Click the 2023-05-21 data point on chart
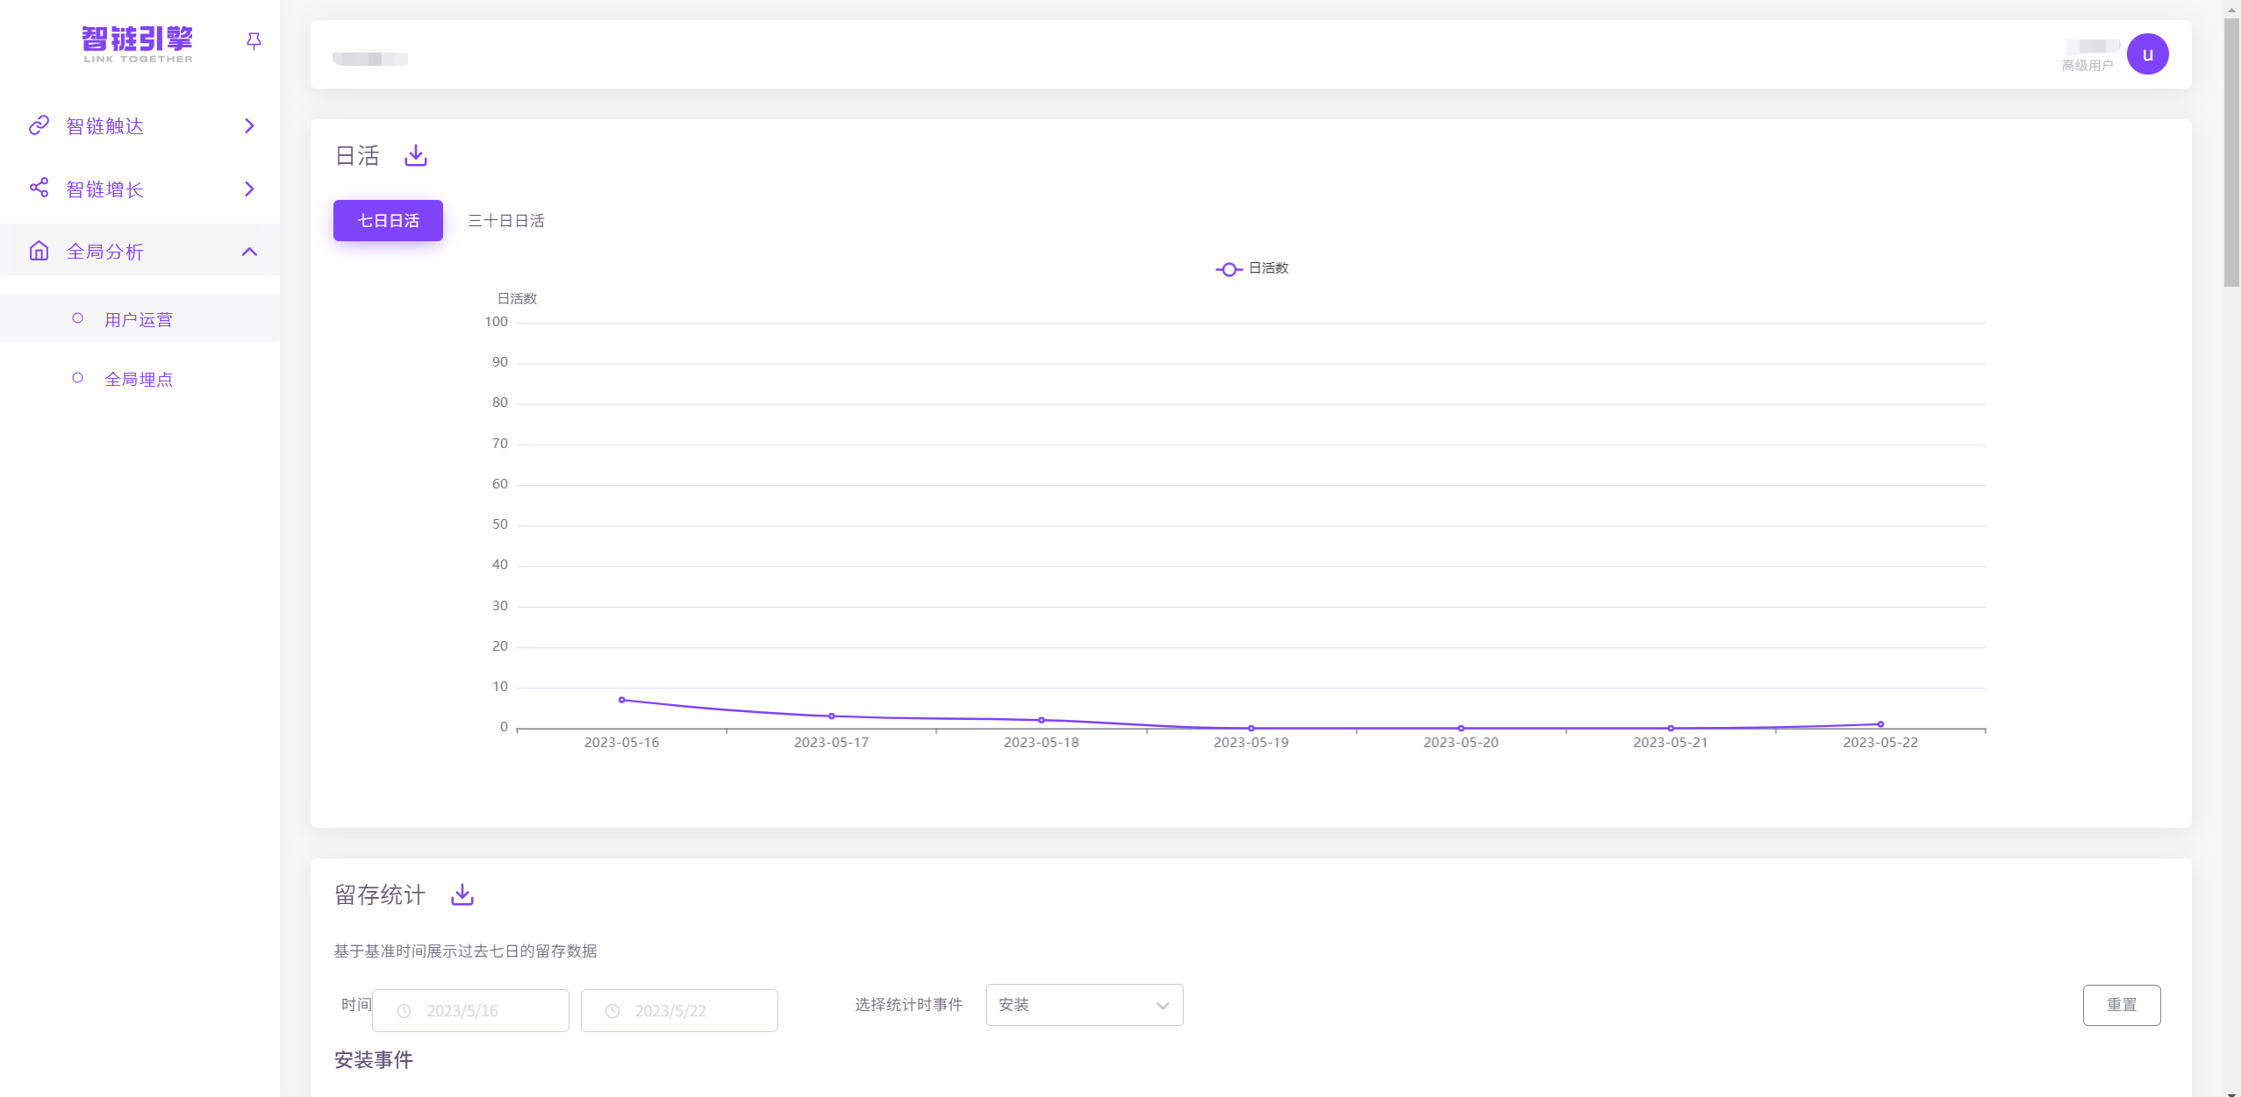Image resolution: width=2241 pixels, height=1097 pixels. (x=1671, y=728)
